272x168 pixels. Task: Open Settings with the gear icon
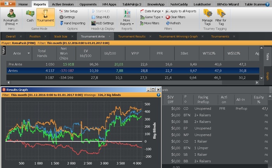coord(67,17)
